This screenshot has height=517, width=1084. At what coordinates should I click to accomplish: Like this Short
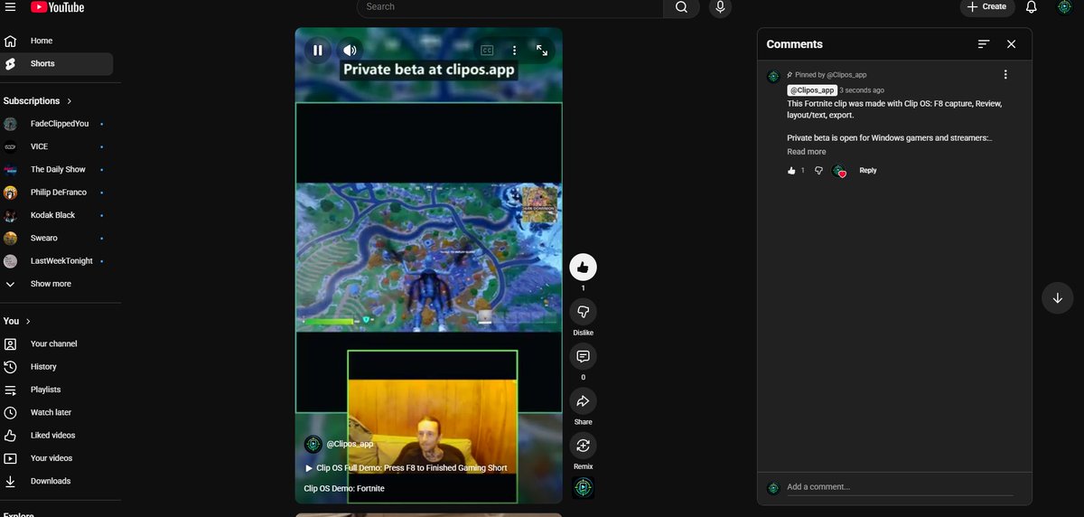583,267
